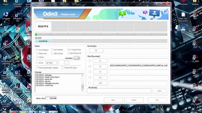Open the Computer desktop icon
202x113 pixels.
[x=6, y=16]
